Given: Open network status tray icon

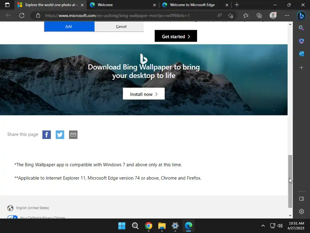Looking at the screenshot, I should (273, 226).
